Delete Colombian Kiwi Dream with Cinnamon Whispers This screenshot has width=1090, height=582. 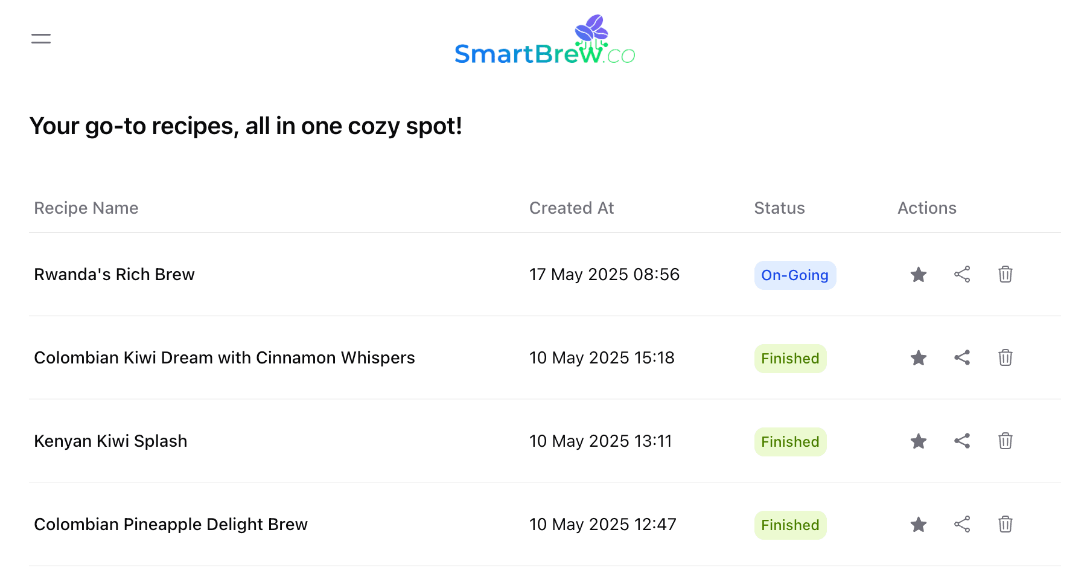coord(1005,358)
